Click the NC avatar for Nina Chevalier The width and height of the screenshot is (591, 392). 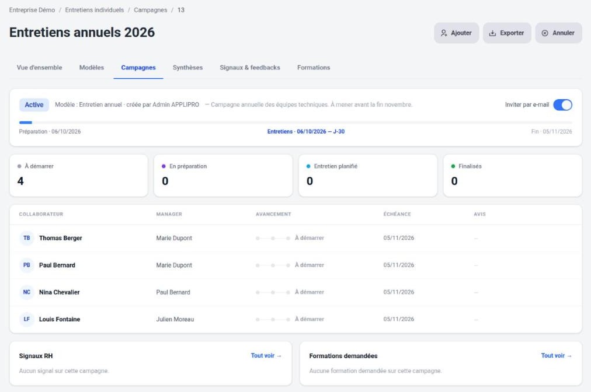pos(27,292)
